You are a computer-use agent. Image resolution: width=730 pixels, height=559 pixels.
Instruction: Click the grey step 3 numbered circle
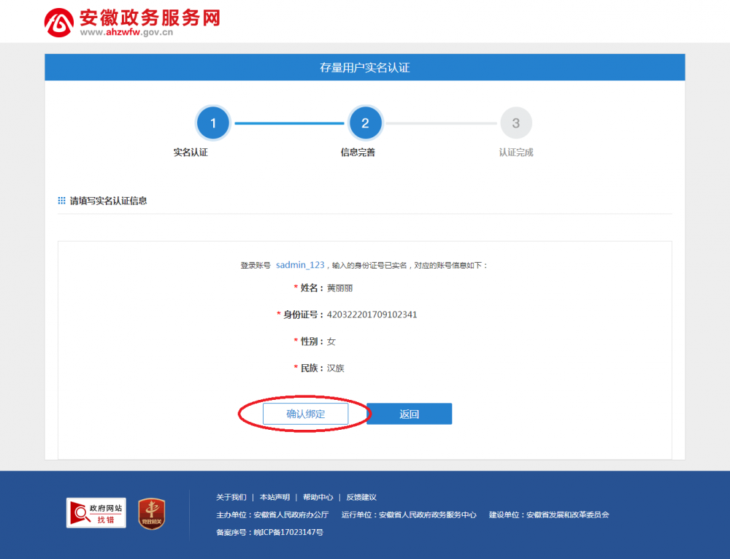516,123
